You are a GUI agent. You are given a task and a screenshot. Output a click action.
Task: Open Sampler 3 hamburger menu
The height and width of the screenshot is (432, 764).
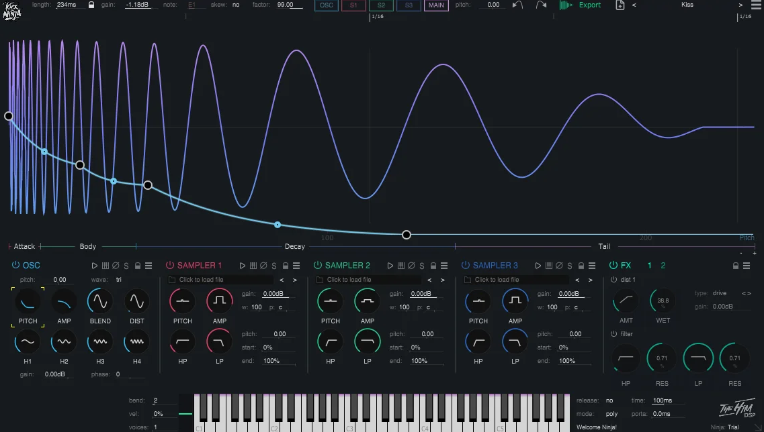[592, 266]
